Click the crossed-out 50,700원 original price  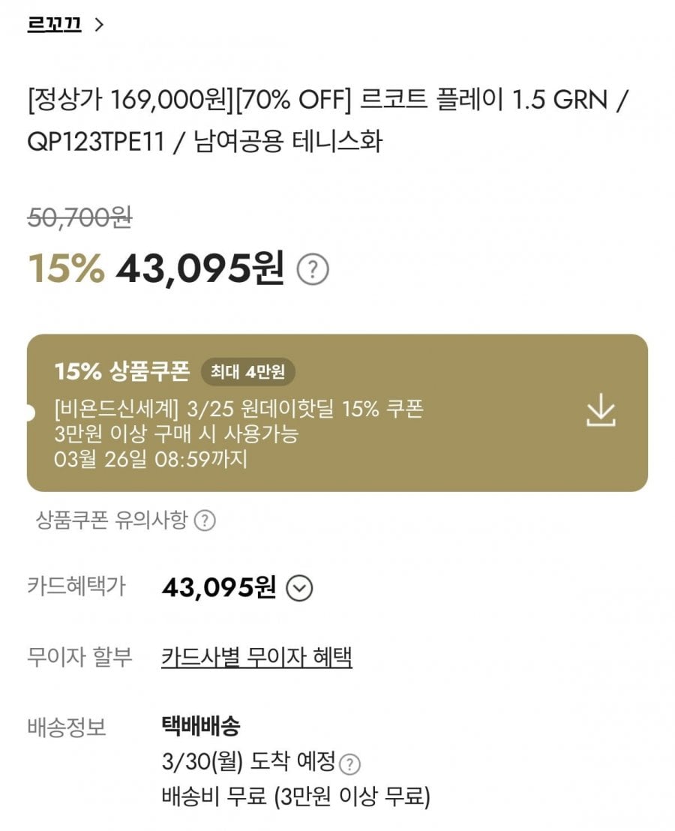coord(79,217)
